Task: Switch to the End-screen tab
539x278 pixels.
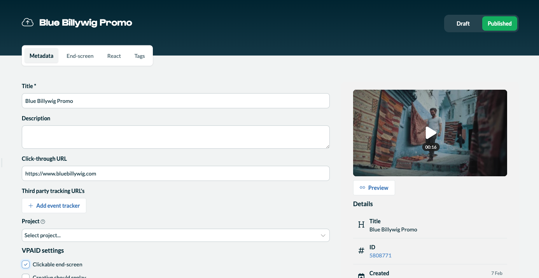Action: tap(80, 56)
